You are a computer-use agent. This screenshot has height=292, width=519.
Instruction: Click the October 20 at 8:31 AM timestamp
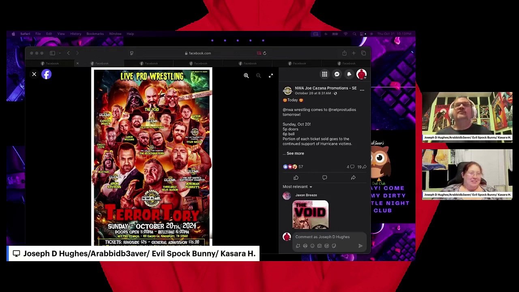[313, 93]
